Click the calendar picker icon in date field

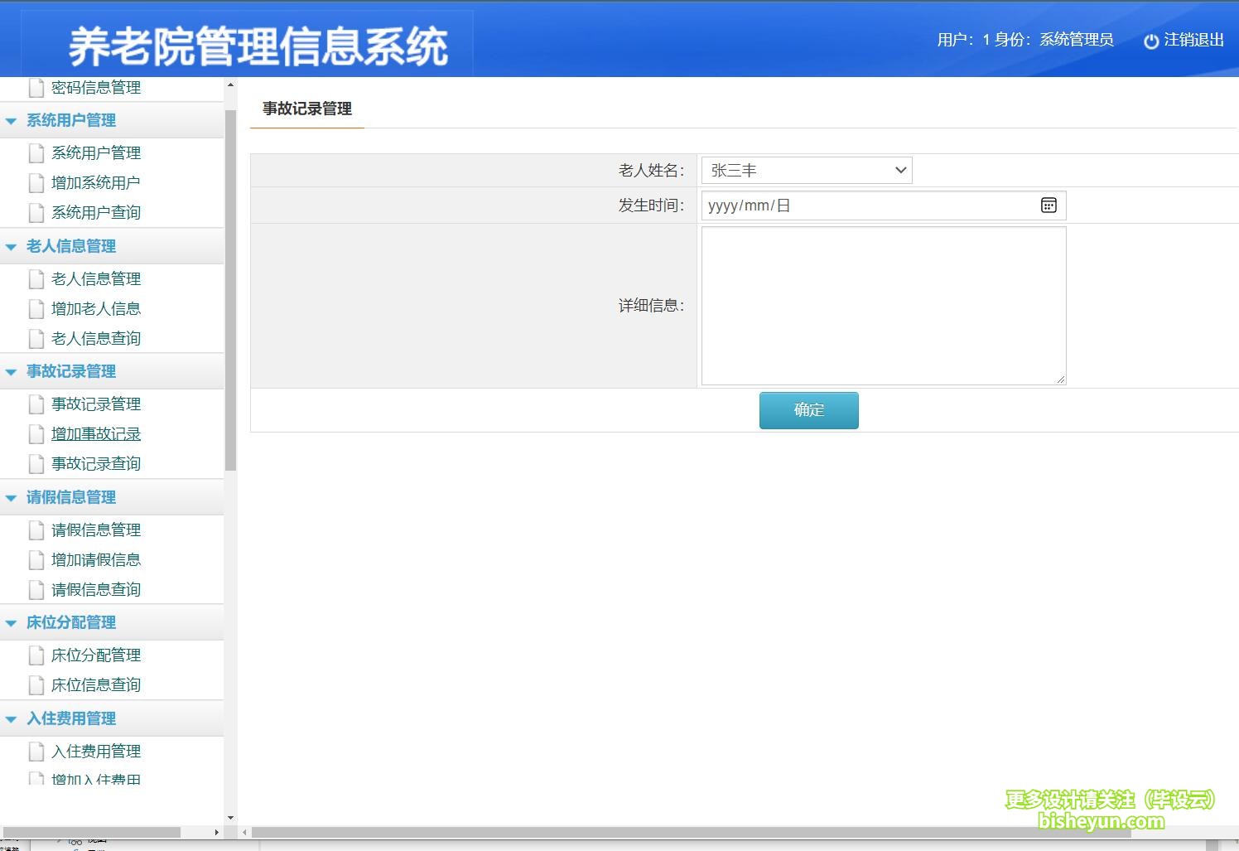point(1049,205)
